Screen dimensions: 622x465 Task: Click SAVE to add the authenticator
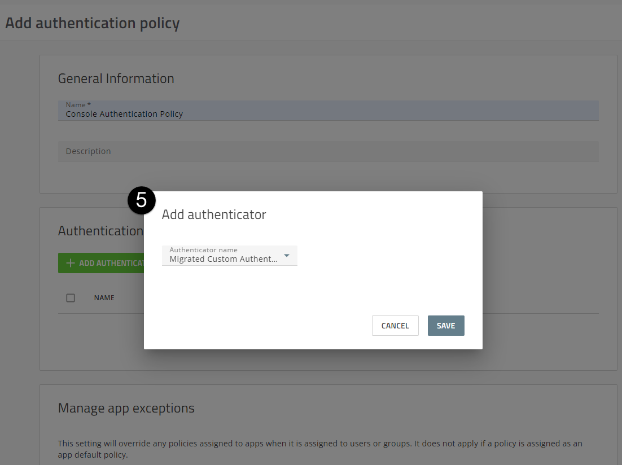(x=446, y=326)
